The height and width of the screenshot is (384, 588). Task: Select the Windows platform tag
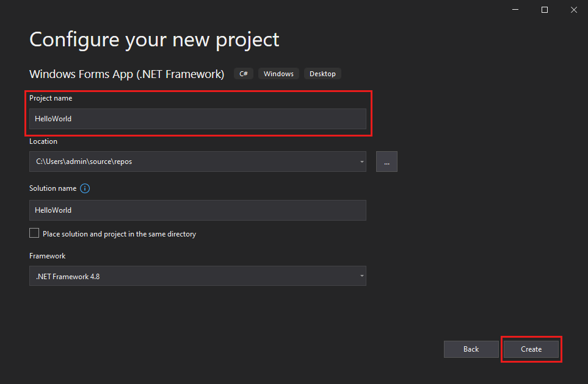click(x=278, y=73)
